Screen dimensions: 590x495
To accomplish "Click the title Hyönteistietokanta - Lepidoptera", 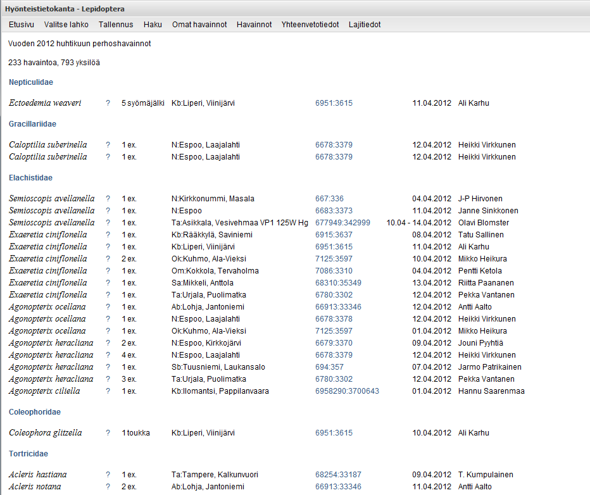I will (65, 9).
